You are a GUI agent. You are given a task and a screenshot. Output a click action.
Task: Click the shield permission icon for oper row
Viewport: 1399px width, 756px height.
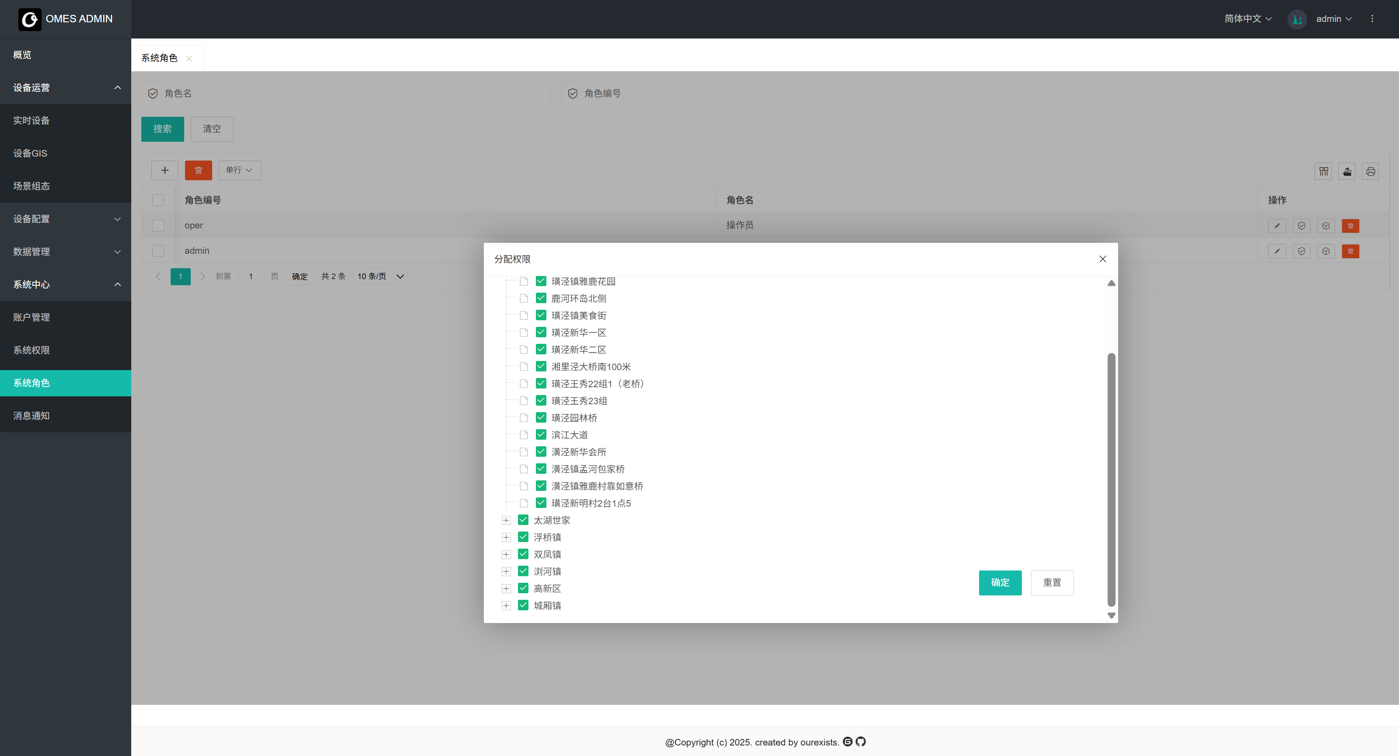coord(1301,226)
